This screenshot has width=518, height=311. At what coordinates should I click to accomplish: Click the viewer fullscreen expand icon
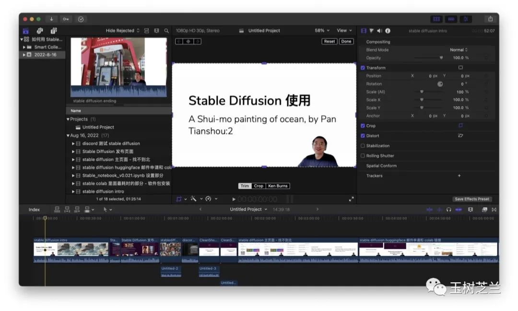coord(352,199)
